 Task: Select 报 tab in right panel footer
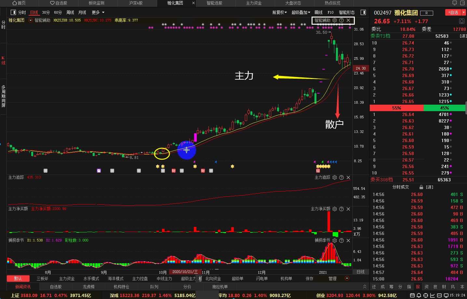coord(418,287)
